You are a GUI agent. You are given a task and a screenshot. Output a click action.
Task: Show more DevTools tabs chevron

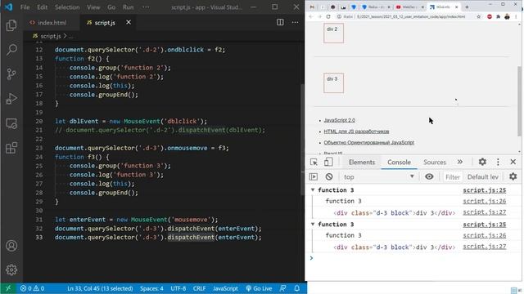coord(460,162)
